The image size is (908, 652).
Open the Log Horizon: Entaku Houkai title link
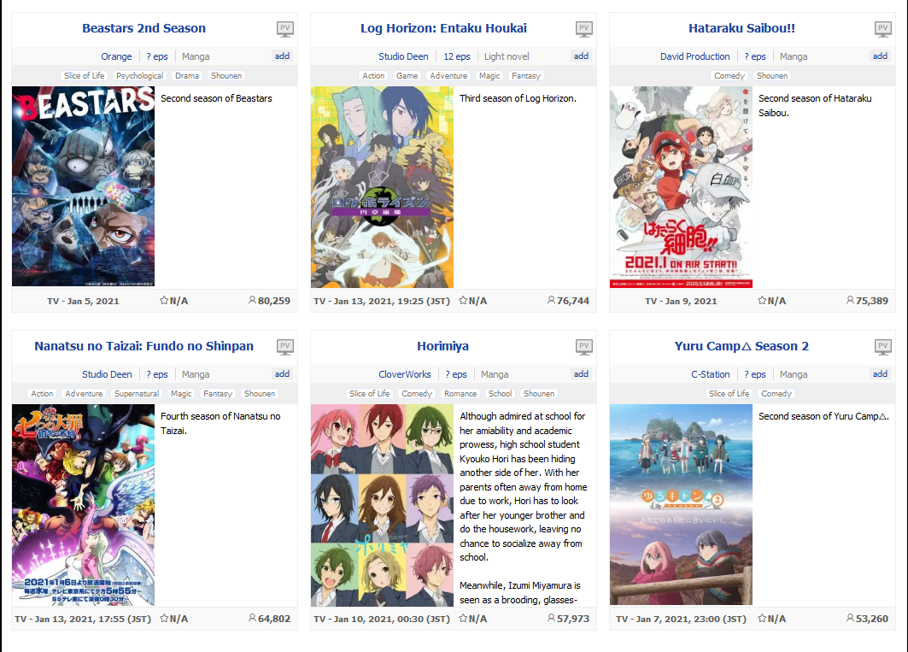[x=443, y=28]
